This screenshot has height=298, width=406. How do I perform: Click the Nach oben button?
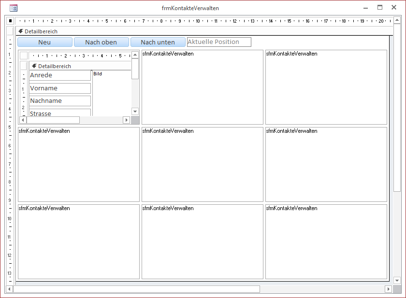pos(101,42)
